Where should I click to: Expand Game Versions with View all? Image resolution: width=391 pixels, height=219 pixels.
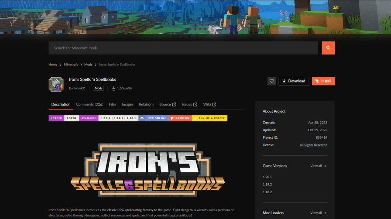pyautogui.click(x=318, y=166)
